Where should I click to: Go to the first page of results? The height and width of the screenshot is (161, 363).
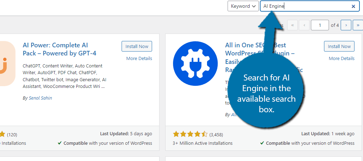[292, 25]
